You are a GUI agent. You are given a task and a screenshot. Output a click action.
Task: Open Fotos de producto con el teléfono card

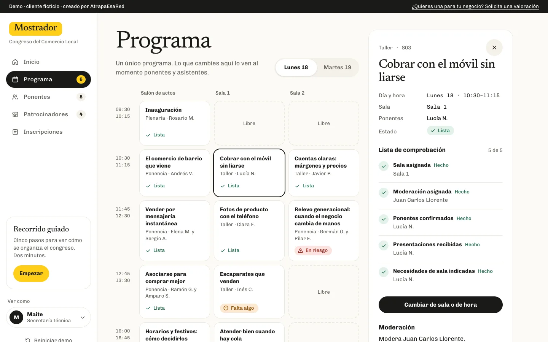point(249,231)
